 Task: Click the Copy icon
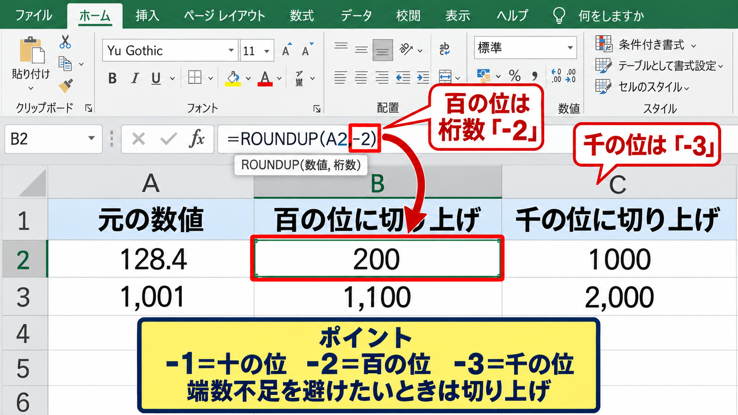(65, 64)
